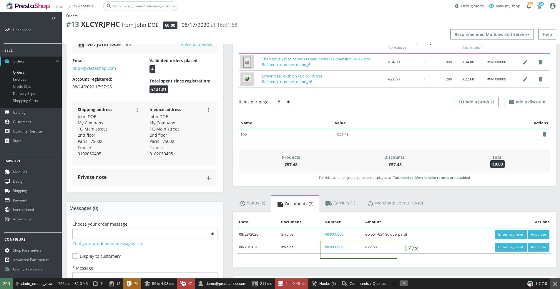Screen dimensions: 560x289
Task: Open Payment settings
Action: click(x=20, y=200)
